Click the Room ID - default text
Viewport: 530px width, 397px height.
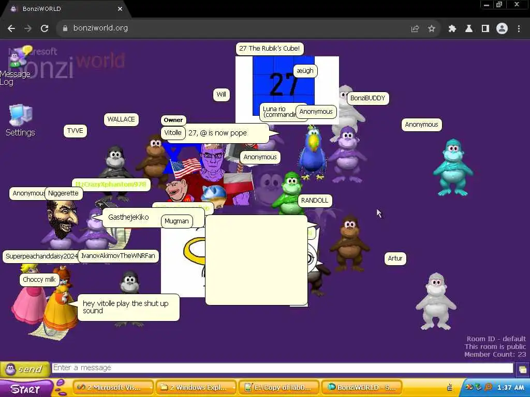(x=496, y=339)
